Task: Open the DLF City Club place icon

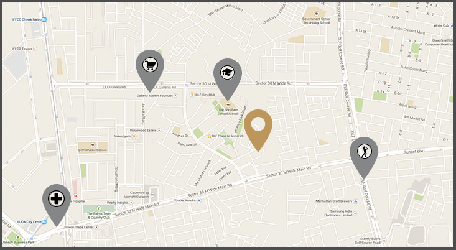Action: pos(192,95)
